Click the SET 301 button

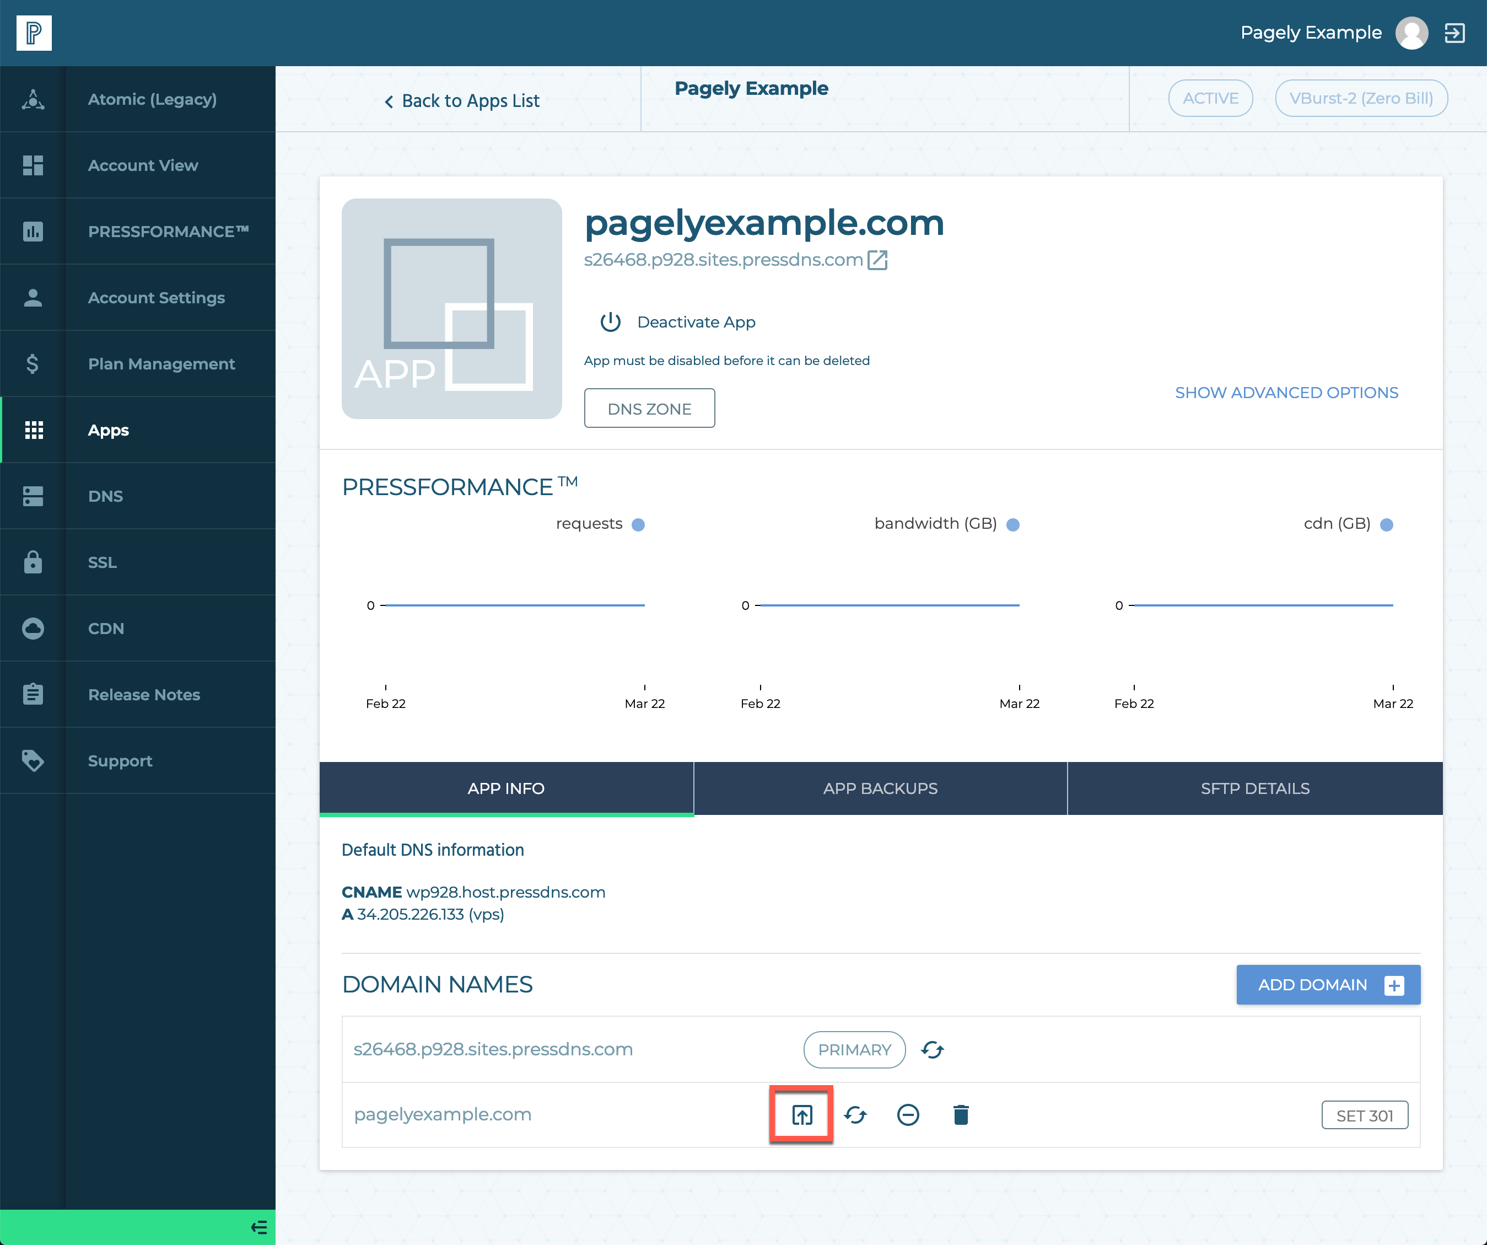(x=1365, y=1115)
